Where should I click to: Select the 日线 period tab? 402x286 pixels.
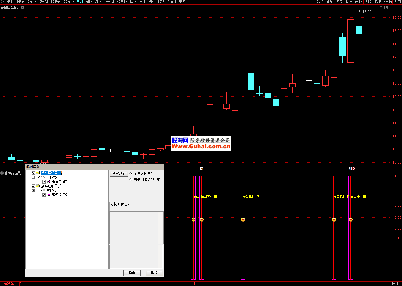(x=80, y=2)
